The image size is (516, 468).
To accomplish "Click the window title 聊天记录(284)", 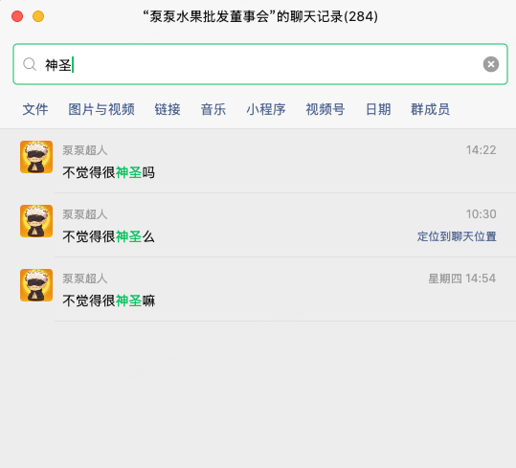I will (334, 16).
